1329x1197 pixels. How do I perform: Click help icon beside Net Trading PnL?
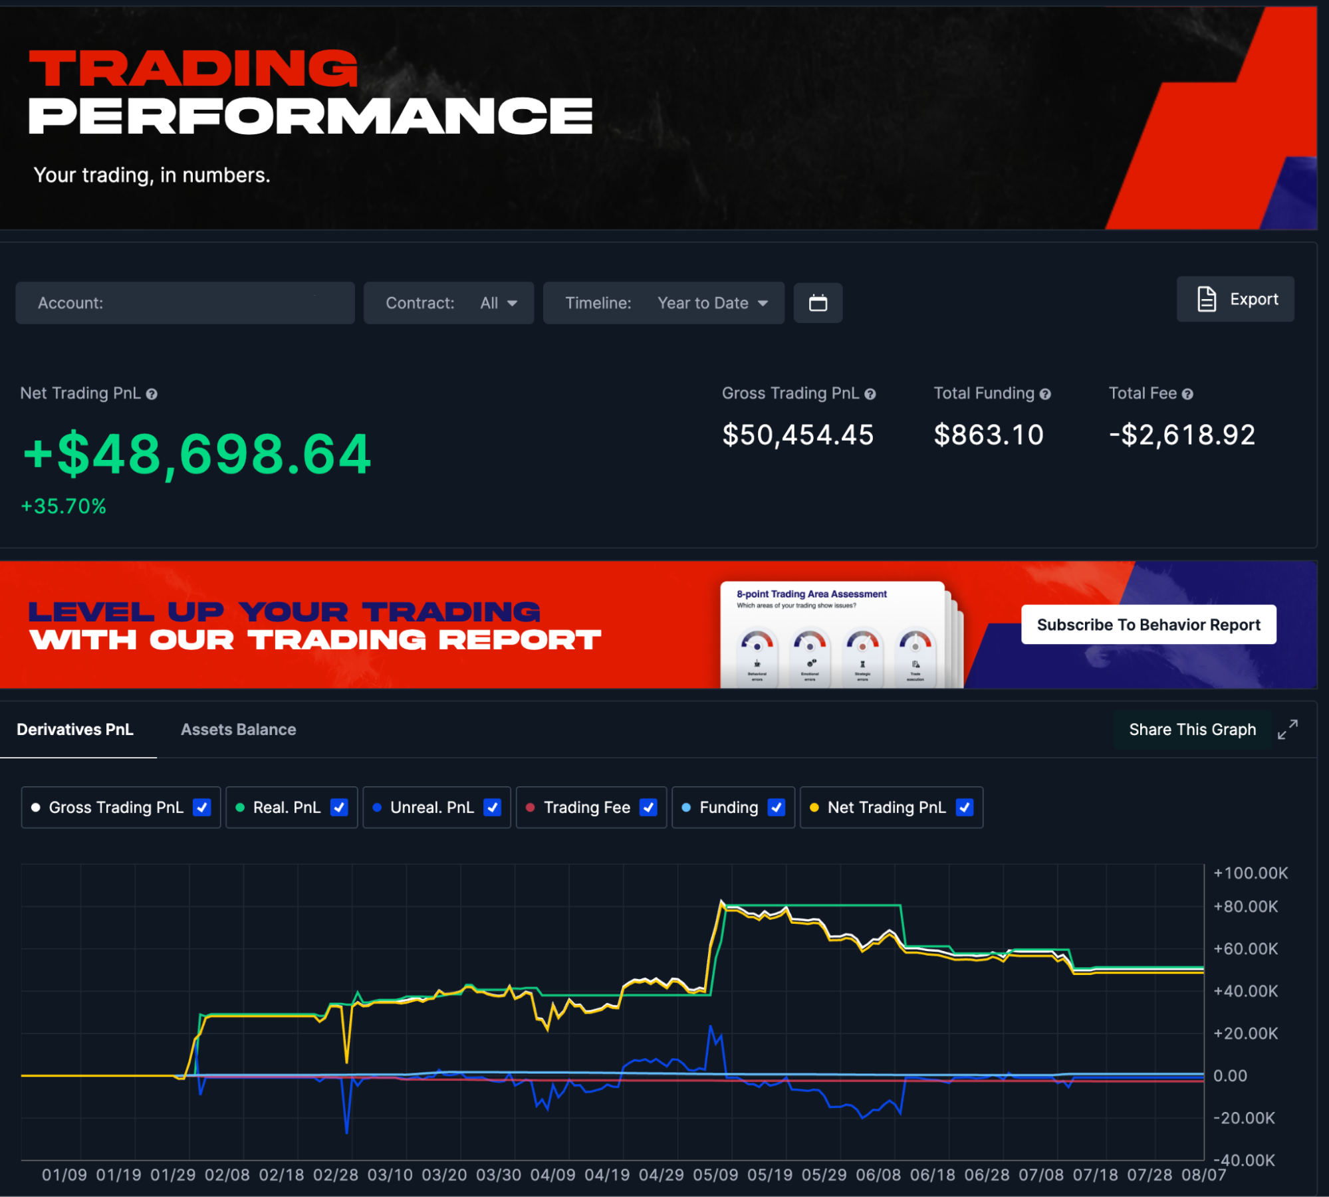[x=152, y=394]
